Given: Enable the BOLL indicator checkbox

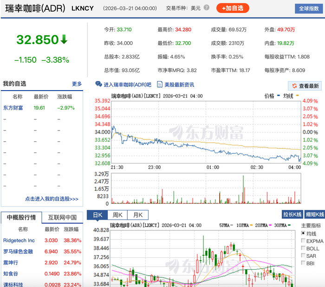Looking at the screenshot, I should 304,248.
